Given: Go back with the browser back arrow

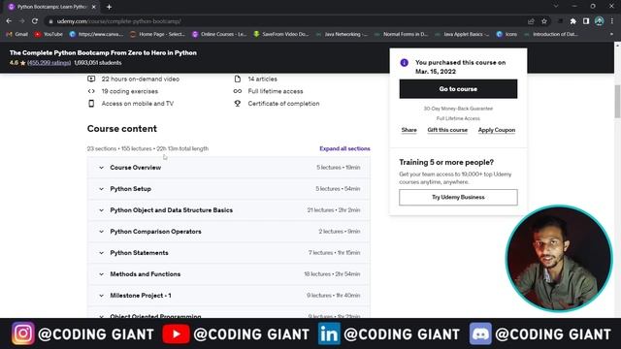Looking at the screenshot, I should pos(9,21).
